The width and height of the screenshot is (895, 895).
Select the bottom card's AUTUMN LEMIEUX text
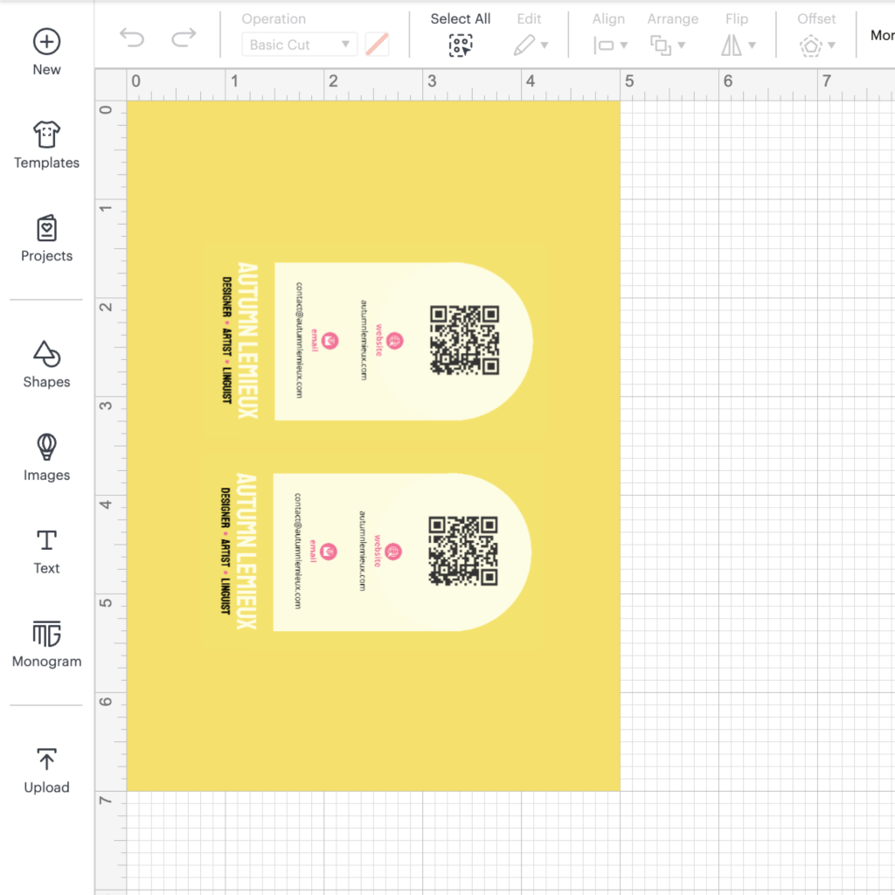pyautogui.click(x=246, y=552)
